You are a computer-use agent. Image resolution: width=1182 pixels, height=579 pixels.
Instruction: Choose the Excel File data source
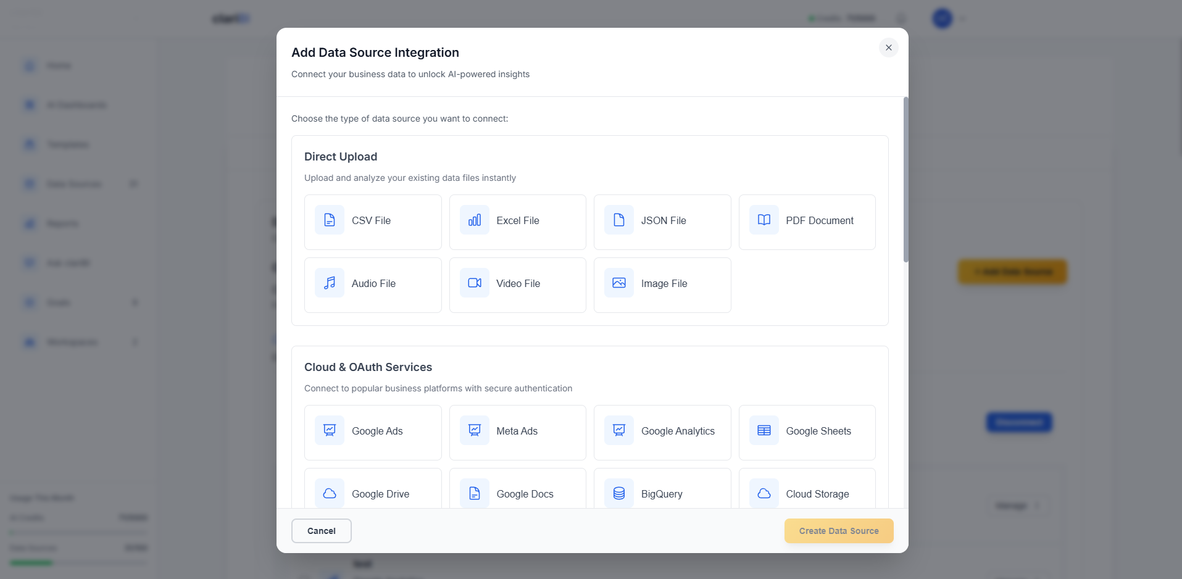coord(517,222)
